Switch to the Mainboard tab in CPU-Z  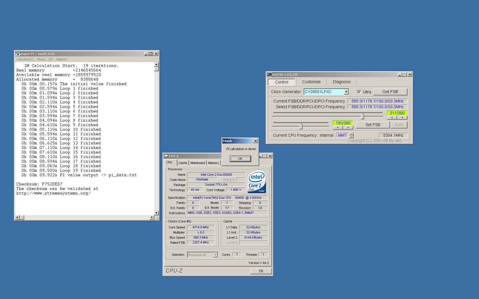[198, 163]
